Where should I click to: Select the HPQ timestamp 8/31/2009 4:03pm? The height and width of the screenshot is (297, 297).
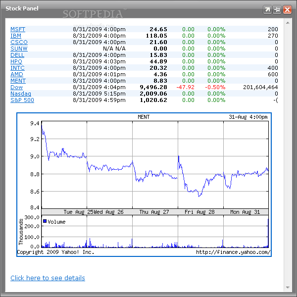pos(99,61)
